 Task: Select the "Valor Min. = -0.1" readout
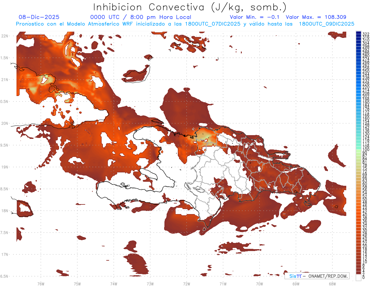255,17
